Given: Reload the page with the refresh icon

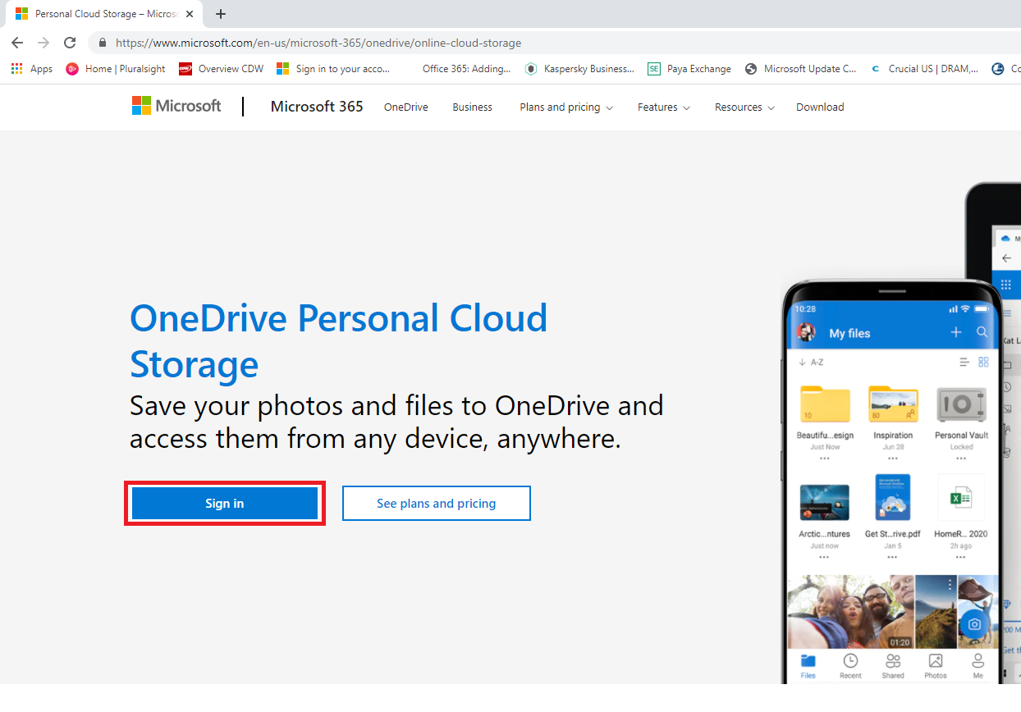Looking at the screenshot, I should tap(70, 43).
